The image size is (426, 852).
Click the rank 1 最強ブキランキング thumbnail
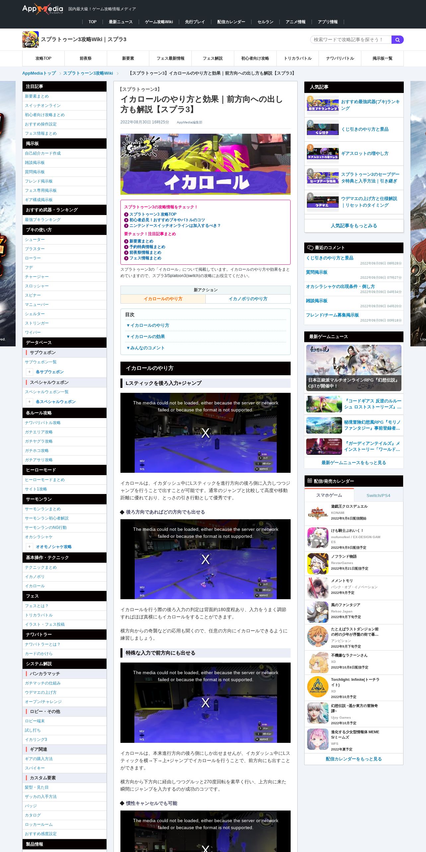click(323, 105)
